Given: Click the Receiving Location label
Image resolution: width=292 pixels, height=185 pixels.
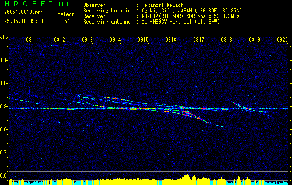Looking at the screenshot, I should tap(108, 11).
